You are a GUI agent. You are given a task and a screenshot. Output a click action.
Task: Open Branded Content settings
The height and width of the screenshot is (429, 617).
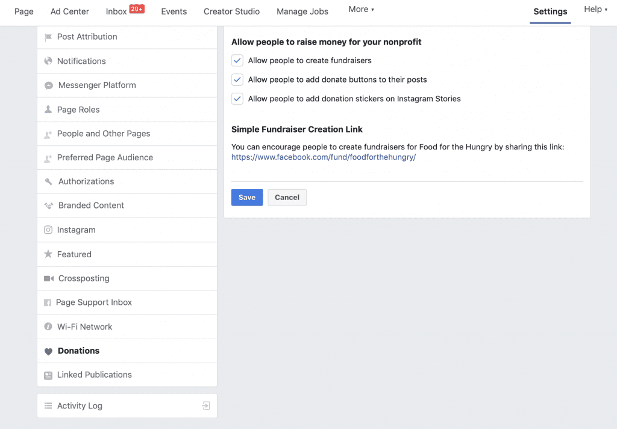[x=127, y=205]
